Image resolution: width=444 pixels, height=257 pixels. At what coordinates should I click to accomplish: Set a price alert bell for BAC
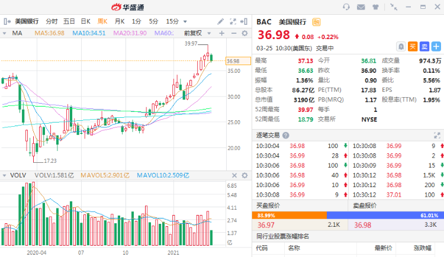click(401, 46)
